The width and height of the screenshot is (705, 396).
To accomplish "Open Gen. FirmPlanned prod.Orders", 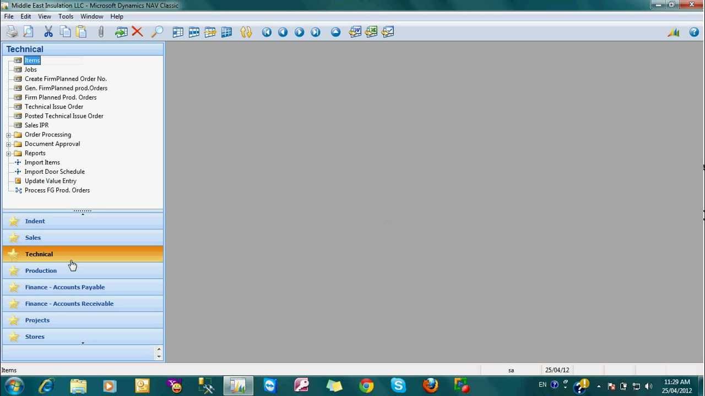I will tap(66, 88).
